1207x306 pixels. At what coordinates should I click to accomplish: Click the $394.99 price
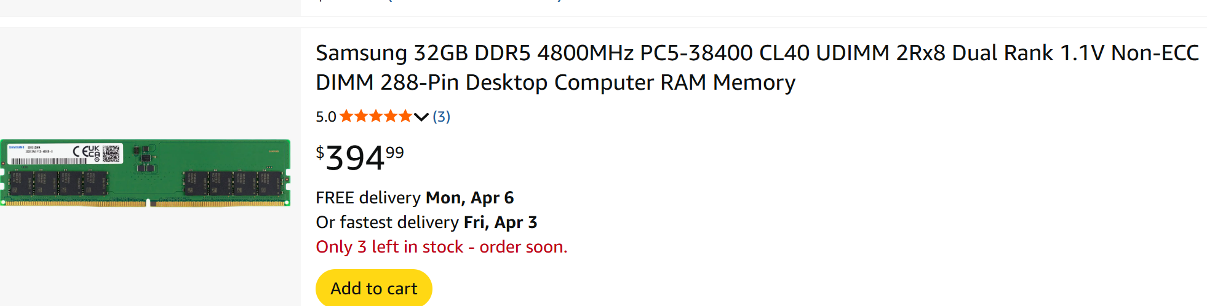360,158
